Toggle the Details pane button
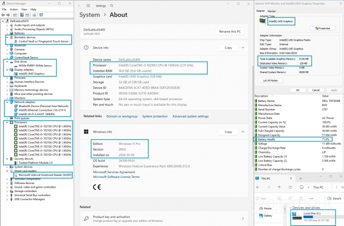The width and height of the screenshot is (344, 226). 335,199
